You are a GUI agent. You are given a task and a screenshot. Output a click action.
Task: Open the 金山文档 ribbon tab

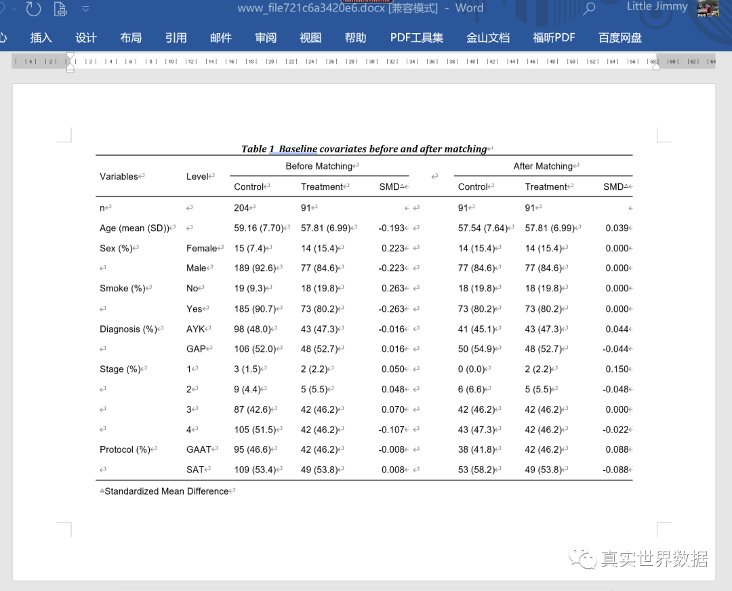(x=488, y=38)
